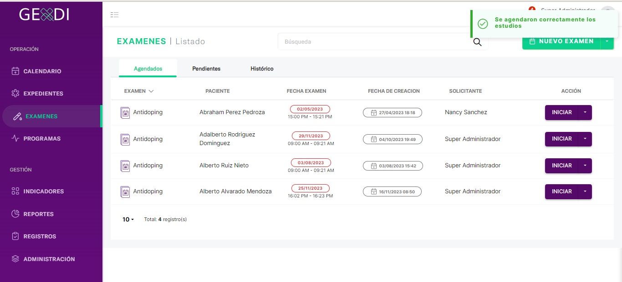Click the Examenes pen icon in sidebar

(17, 116)
